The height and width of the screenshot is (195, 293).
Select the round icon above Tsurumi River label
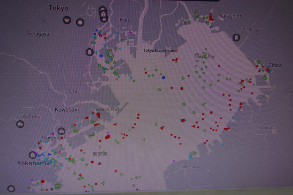tap(61, 131)
